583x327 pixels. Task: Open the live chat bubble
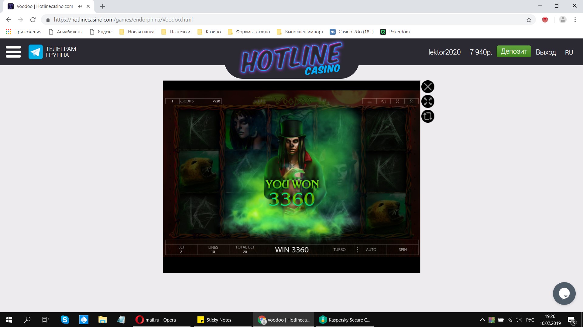(x=564, y=293)
